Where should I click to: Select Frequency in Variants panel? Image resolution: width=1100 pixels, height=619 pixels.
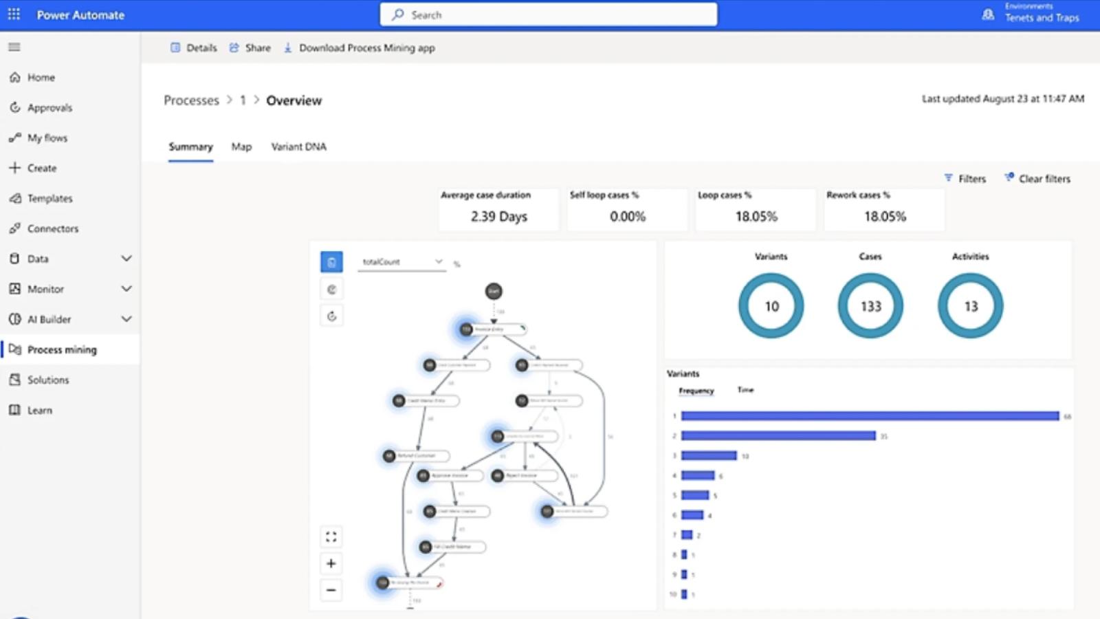coord(696,391)
